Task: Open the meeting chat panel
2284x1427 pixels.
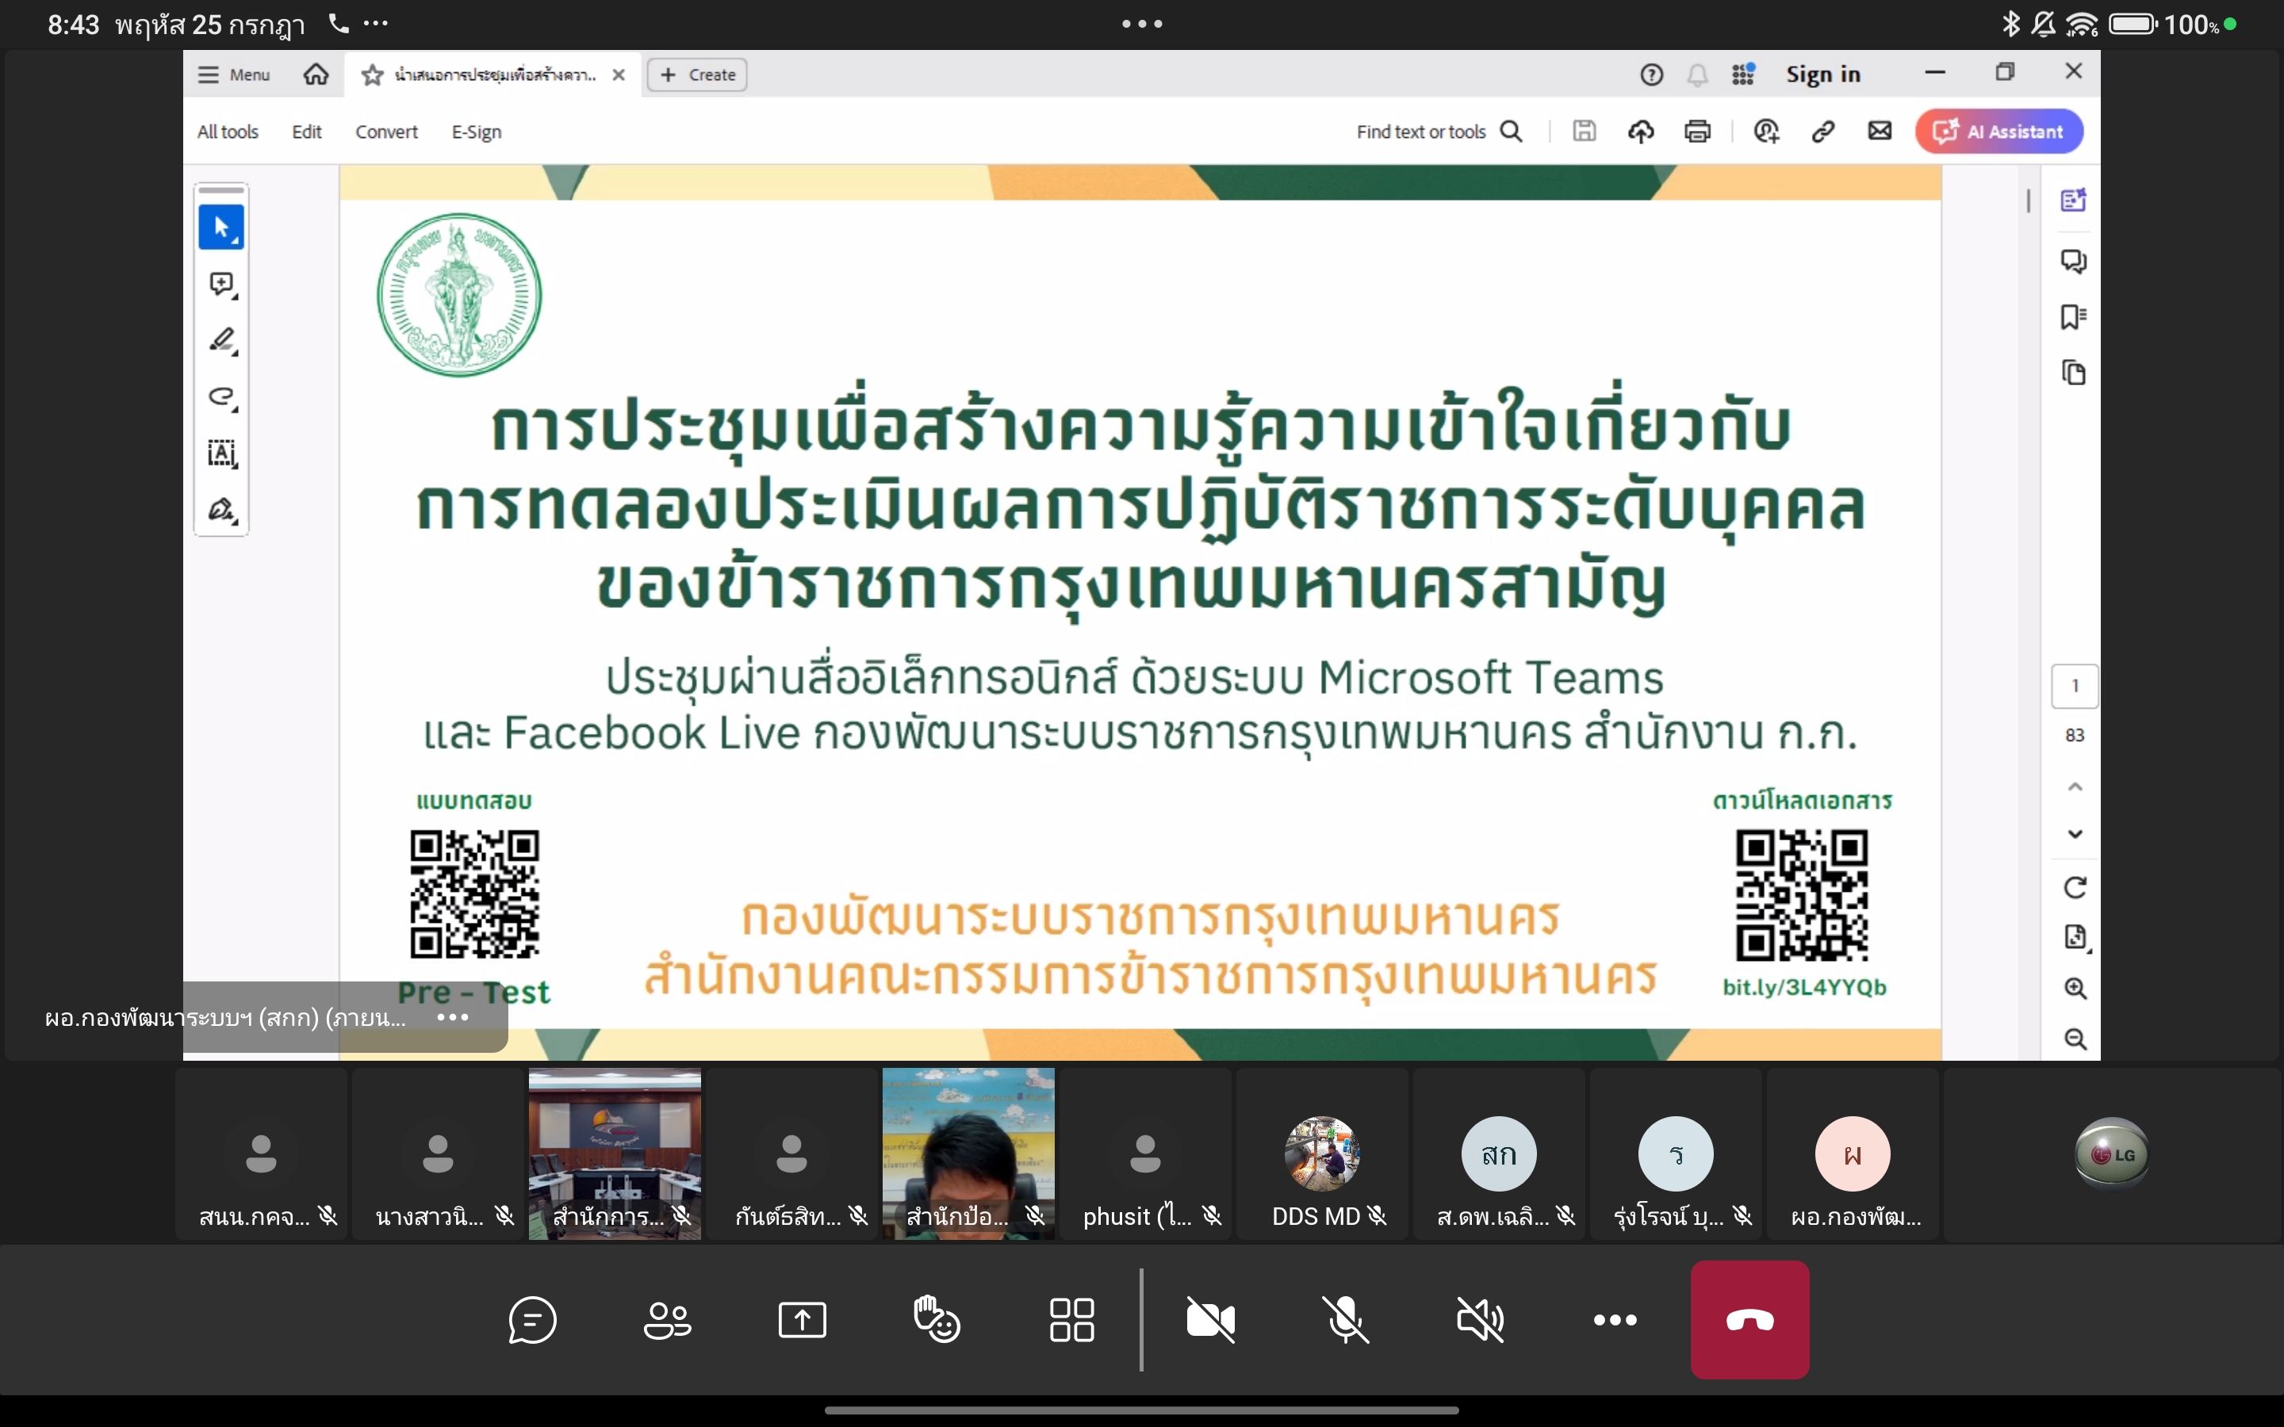Action: coord(532,1319)
